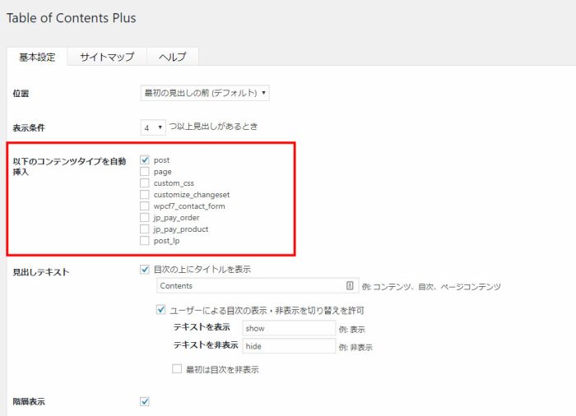Enable the jp_pay_product checkbox
Viewport: 576px width, 416px height.
[145, 229]
